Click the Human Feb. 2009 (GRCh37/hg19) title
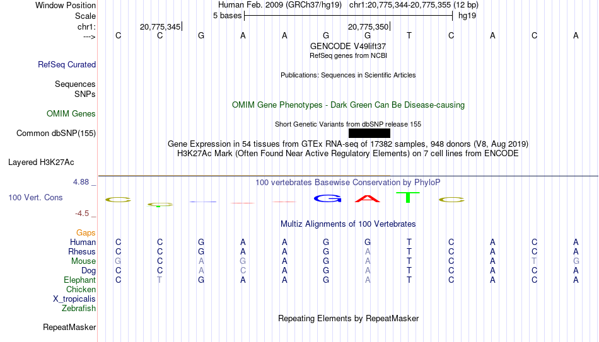The height and width of the screenshot is (342, 599). coord(279,5)
